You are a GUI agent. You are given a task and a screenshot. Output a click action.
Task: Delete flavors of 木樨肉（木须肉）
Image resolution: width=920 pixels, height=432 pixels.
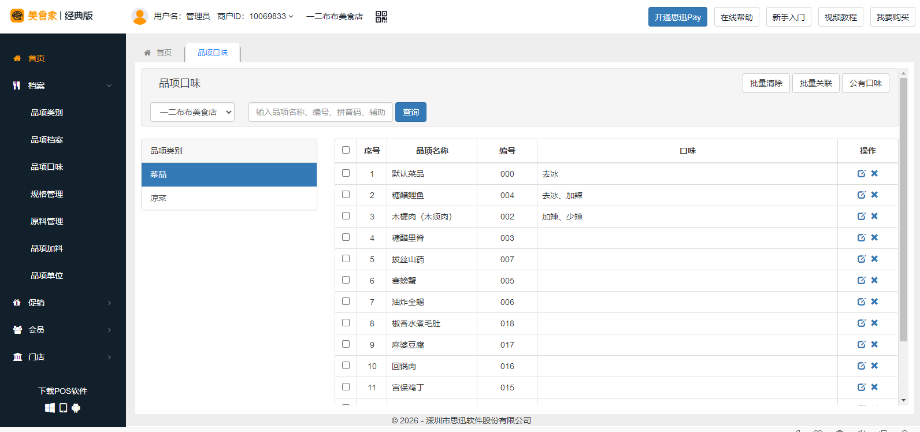(x=874, y=216)
